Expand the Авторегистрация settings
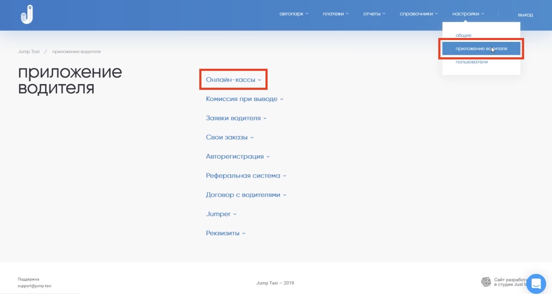 [x=238, y=156]
